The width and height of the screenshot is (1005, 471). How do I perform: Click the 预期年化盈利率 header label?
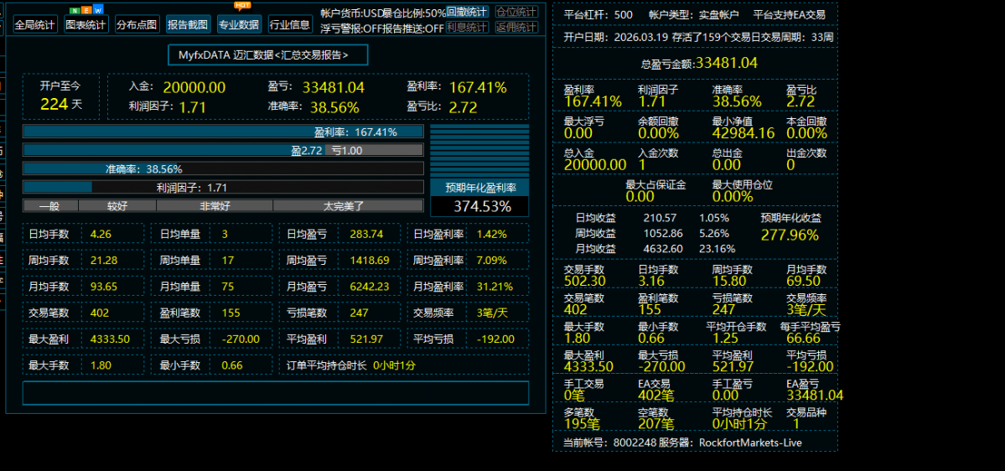point(479,187)
